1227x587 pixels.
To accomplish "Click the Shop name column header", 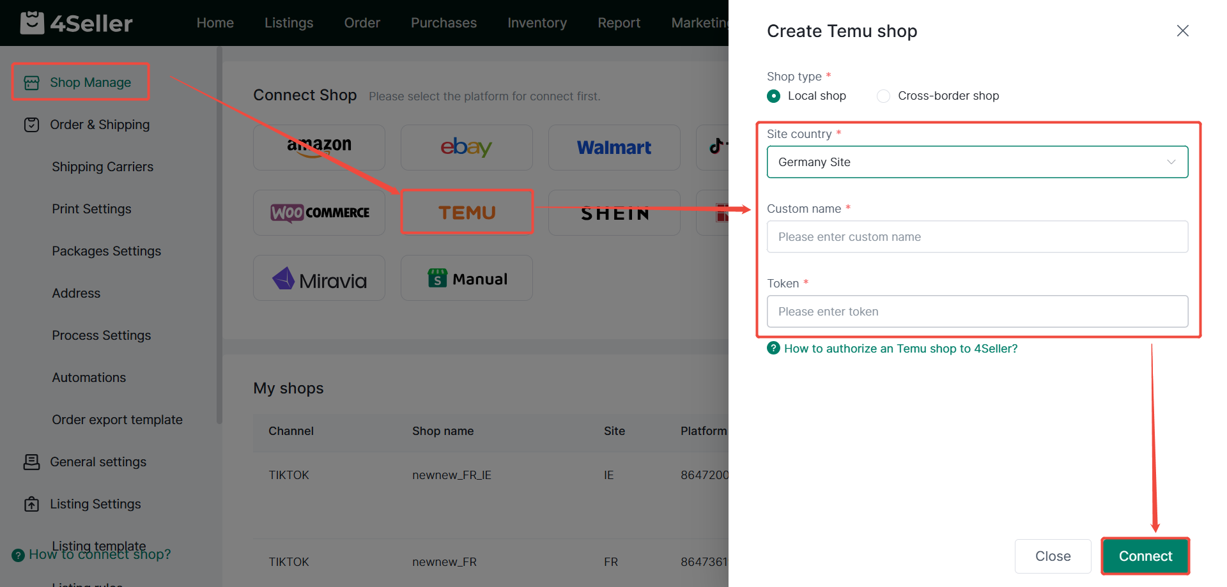I will (443, 431).
